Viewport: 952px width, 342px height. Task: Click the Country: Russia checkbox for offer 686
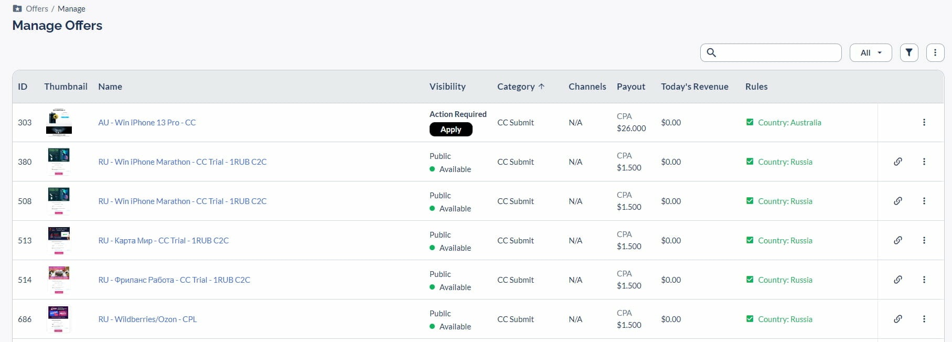750,319
